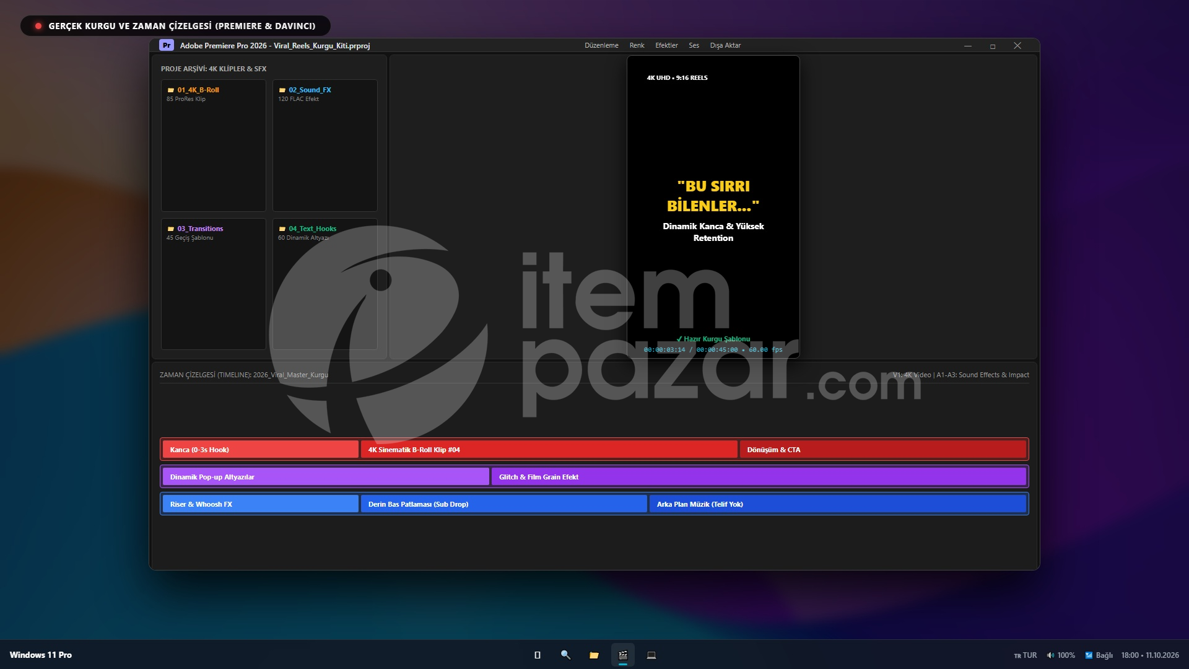Click the active clapperboard taskbar icon
Image resolution: width=1189 pixels, height=669 pixels.
click(x=623, y=655)
